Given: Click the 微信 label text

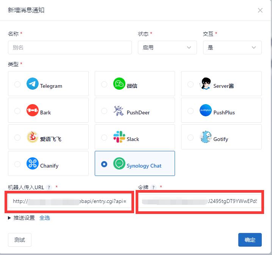Looking at the screenshot, I should click(132, 86).
